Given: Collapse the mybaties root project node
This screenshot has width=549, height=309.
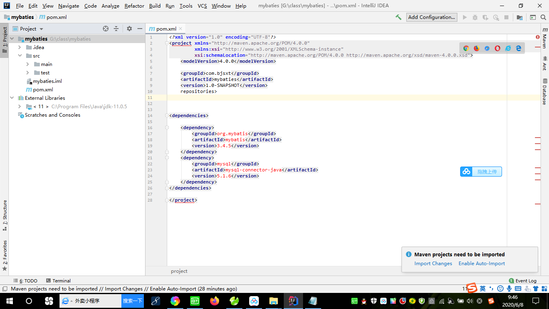Looking at the screenshot, I should pos(12,39).
